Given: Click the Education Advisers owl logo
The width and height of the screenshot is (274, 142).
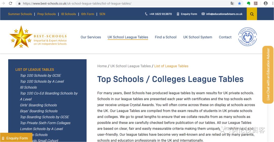Looking at the screenshot, I should point(247,37).
